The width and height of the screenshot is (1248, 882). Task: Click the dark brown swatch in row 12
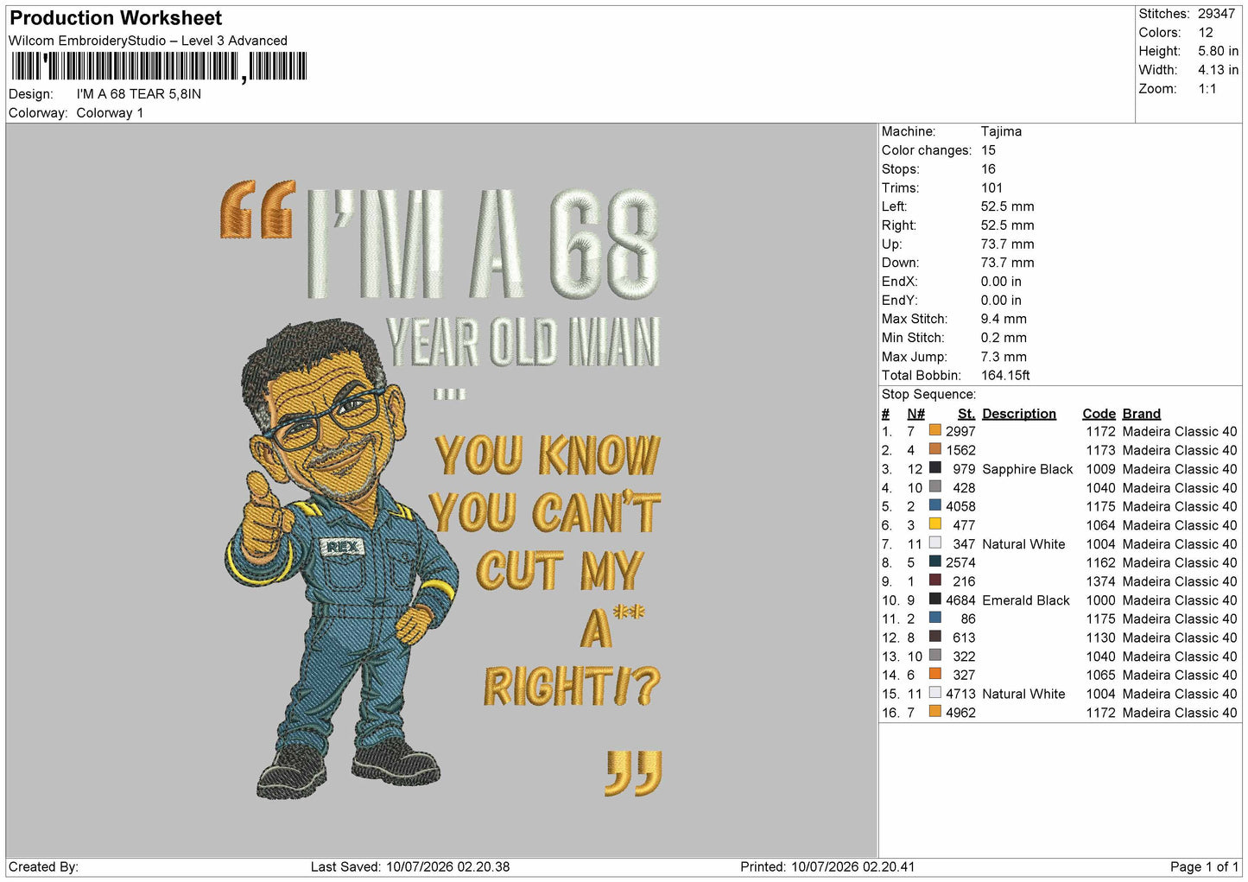934,637
